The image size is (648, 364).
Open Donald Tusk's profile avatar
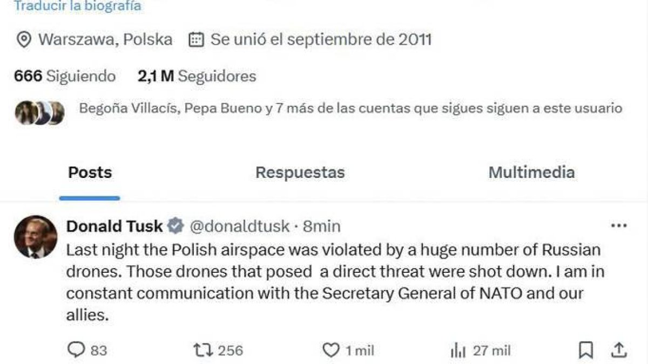pos(35,232)
